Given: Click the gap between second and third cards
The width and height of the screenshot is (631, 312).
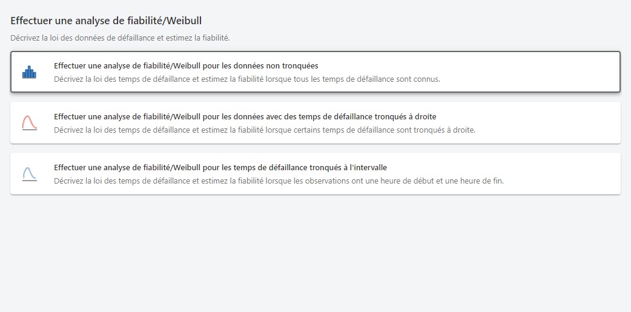Looking at the screenshot, I should (x=315, y=148).
